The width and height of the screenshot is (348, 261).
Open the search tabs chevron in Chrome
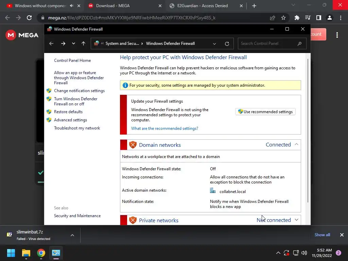click(293, 5)
